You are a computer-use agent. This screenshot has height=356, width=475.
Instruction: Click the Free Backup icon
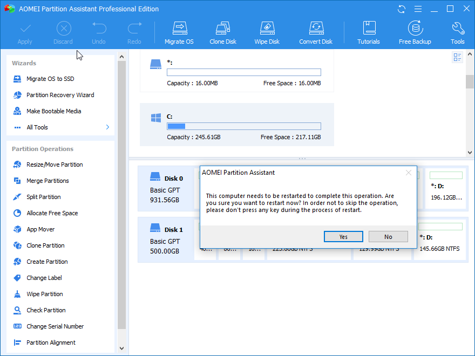coord(415,33)
